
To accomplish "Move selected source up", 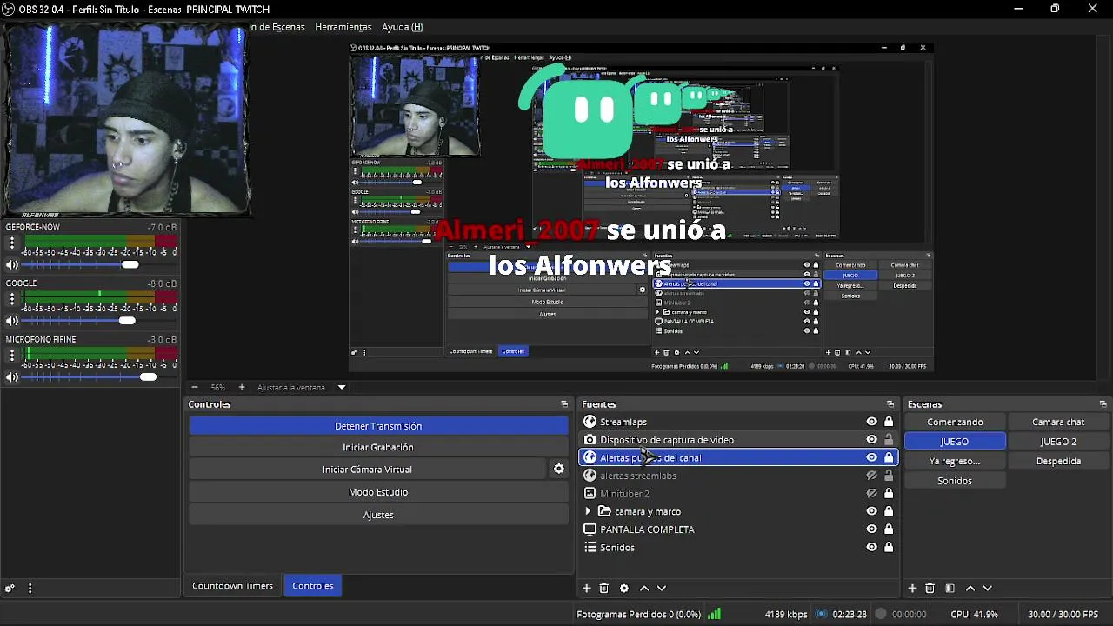I will click(x=644, y=589).
